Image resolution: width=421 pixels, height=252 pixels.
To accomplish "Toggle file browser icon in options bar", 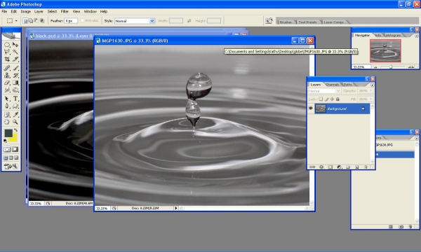I will (269, 21).
